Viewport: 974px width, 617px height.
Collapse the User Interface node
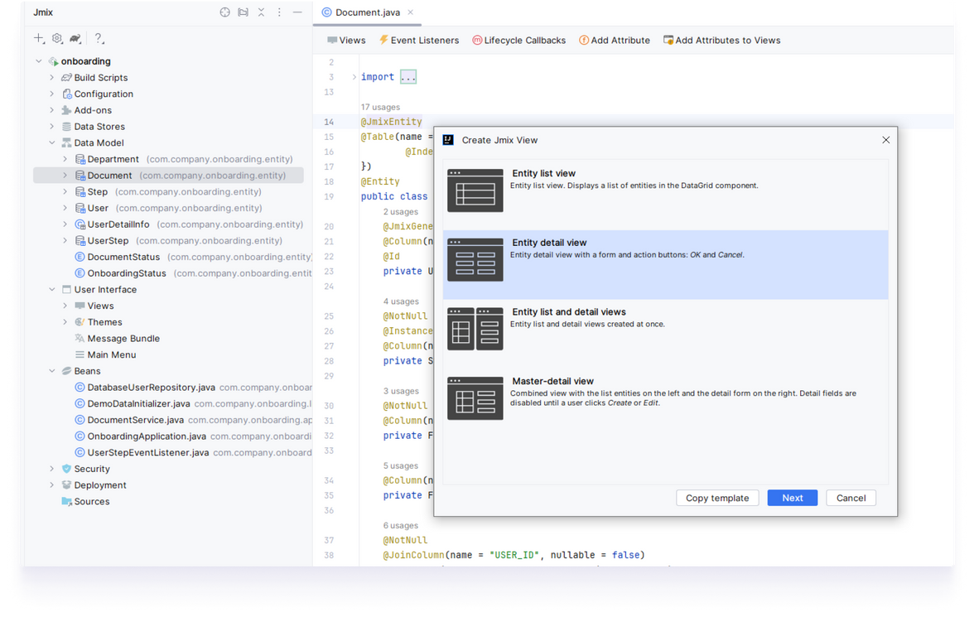click(x=52, y=290)
